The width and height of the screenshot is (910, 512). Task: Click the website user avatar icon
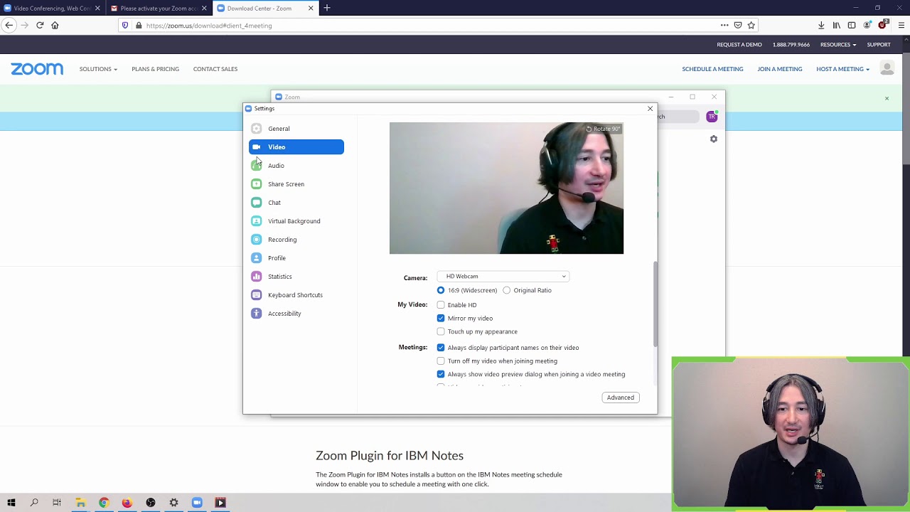tap(887, 68)
